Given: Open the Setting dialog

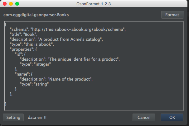Looking at the screenshot, I should click(x=13, y=117).
